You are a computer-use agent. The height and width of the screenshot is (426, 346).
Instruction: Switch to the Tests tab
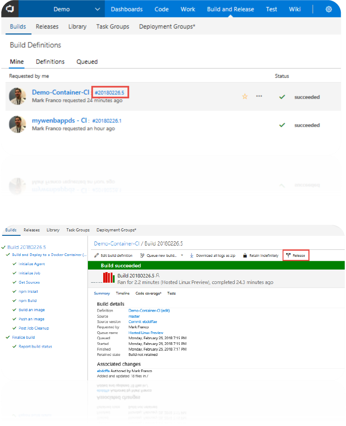(x=171, y=293)
